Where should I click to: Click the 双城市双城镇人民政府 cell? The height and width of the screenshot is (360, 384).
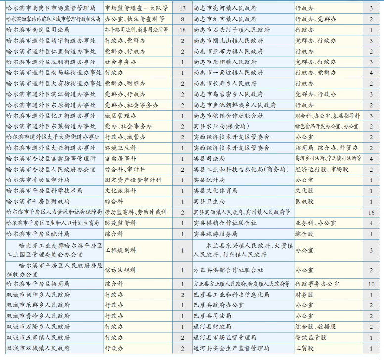tap(38, 348)
